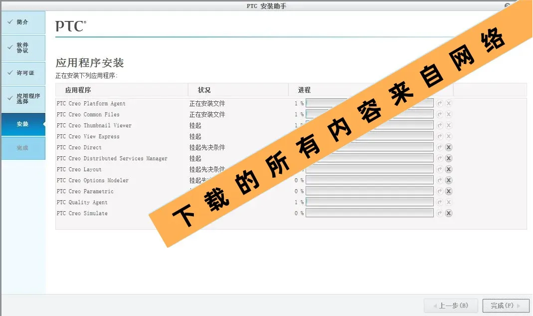Cancel PTC Creo Options Modeler installation

click(x=449, y=180)
